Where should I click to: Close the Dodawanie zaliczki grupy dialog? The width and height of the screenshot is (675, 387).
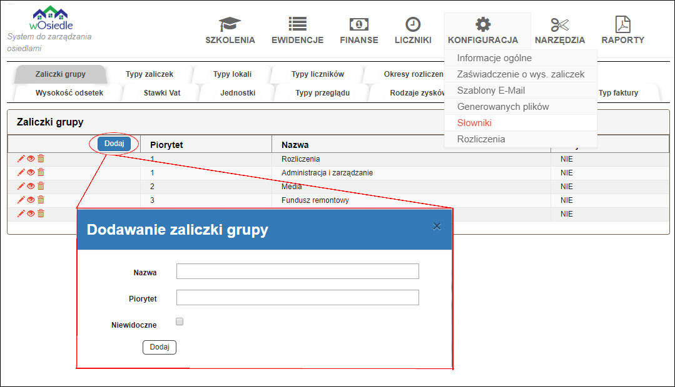[437, 227]
